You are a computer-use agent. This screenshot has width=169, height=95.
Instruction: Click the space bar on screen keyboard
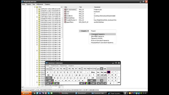pos(69,83)
